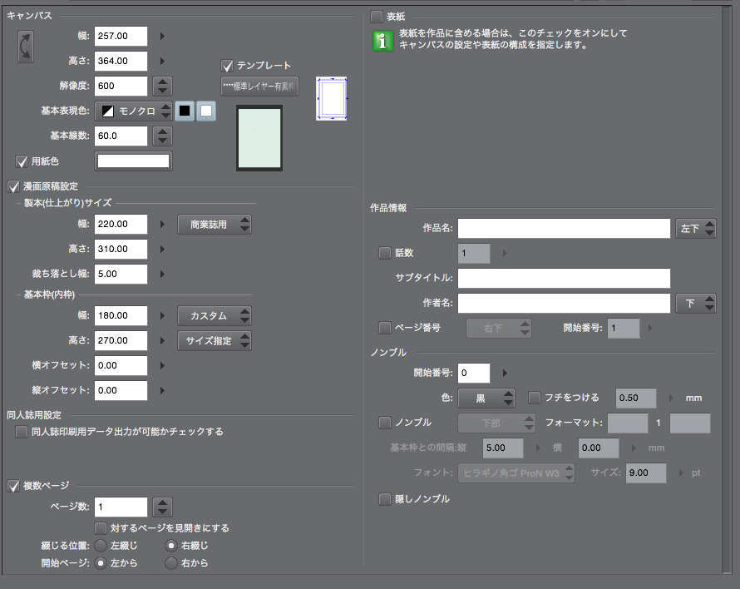Select the white drawing color icon

(205, 111)
